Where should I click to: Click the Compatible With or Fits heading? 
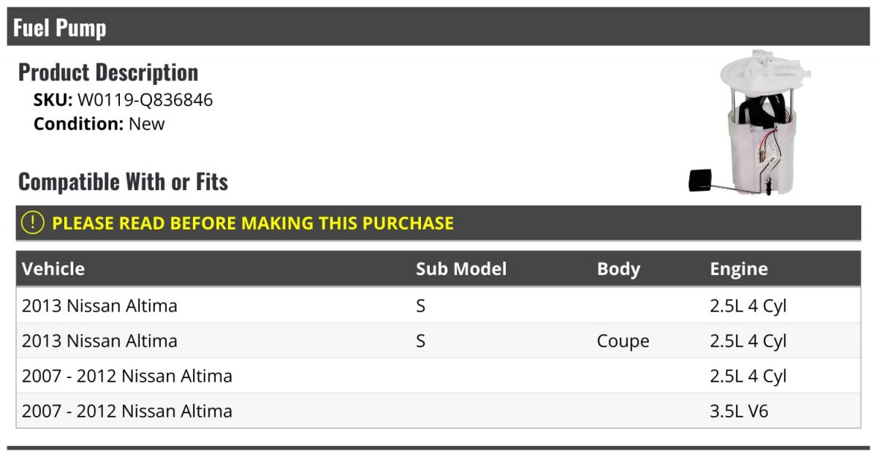coord(123,181)
